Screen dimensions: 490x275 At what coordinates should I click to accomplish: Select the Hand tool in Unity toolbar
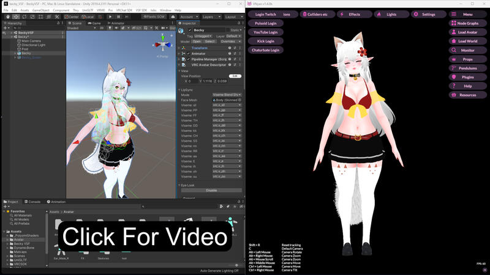point(8,16)
